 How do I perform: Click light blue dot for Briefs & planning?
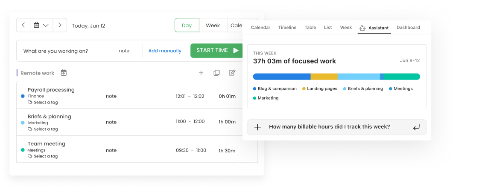click(23, 123)
